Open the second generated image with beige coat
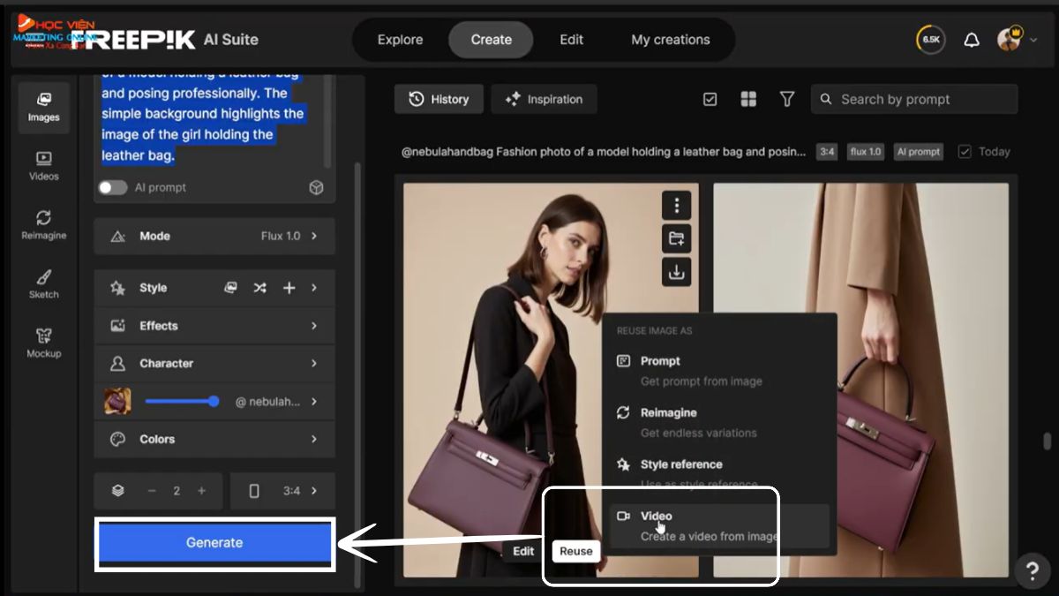The height and width of the screenshot is (596, 1059). (x=860, y=380)
